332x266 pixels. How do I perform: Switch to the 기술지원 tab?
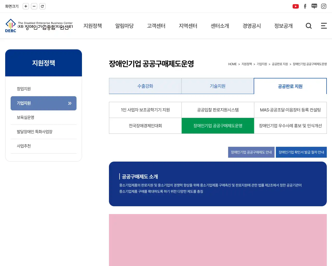pos(218,86)
